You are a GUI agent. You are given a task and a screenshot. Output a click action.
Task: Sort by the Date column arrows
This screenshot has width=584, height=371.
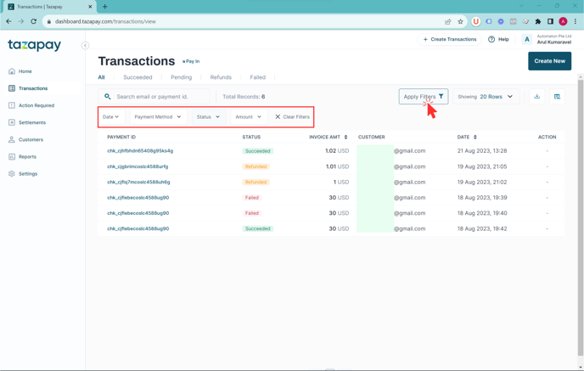[474, 137]
